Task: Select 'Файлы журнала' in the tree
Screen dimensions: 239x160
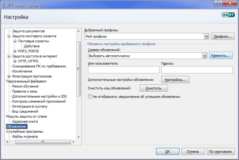Action: (25, 136)
